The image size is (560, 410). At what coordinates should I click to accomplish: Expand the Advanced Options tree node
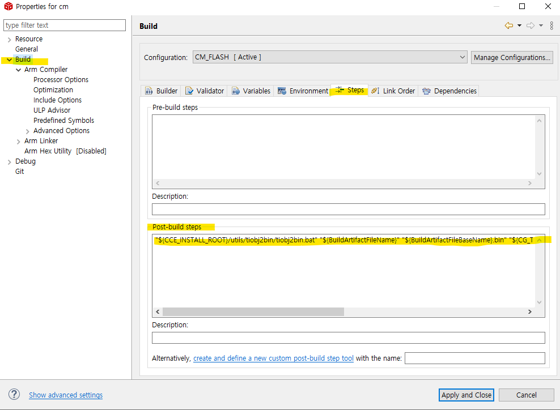28,131
